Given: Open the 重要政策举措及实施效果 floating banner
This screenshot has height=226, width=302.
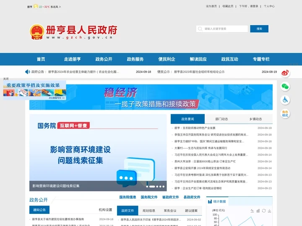Looking at the screenshot, I should click(35, 90).
